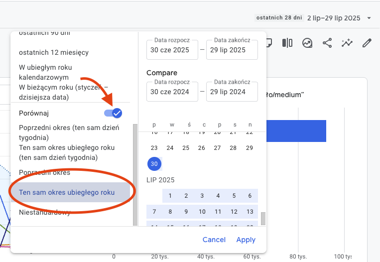Click the partially hidden note icon
Viewport: 380px width, 262px height.
pyautogui.click(x=269, y=43)
